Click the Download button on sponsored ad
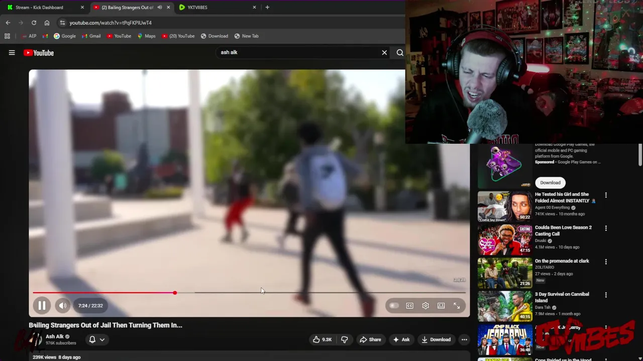 point(550,183)
